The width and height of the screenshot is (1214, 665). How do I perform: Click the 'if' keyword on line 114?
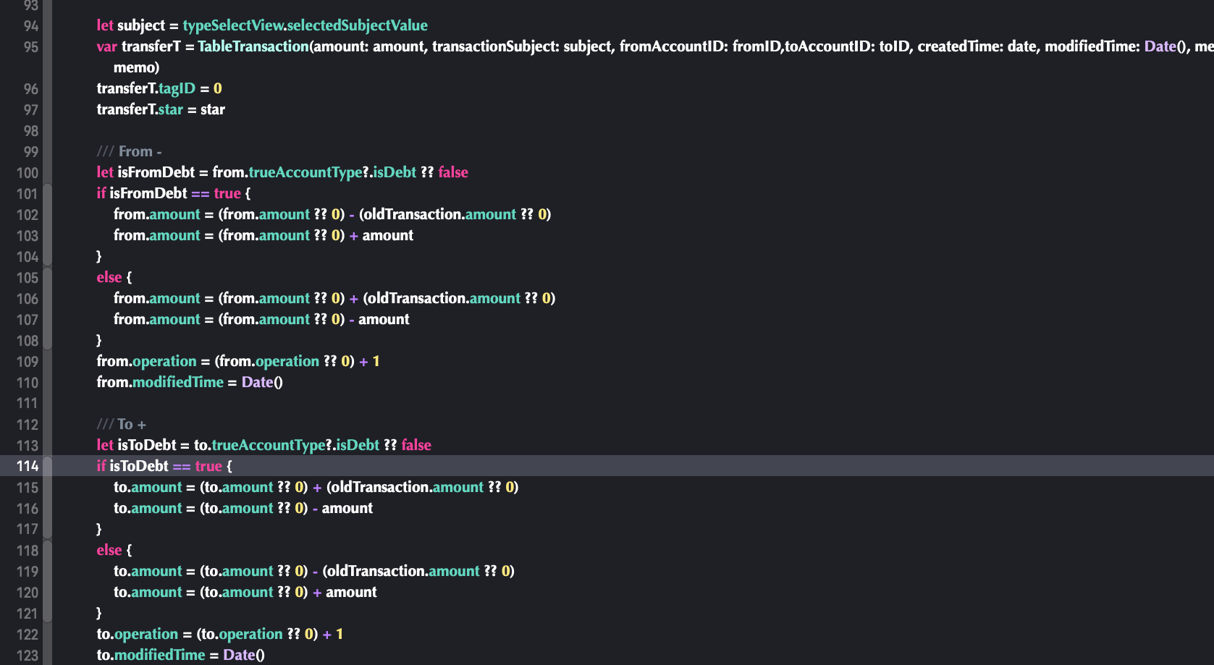(101, 467)
